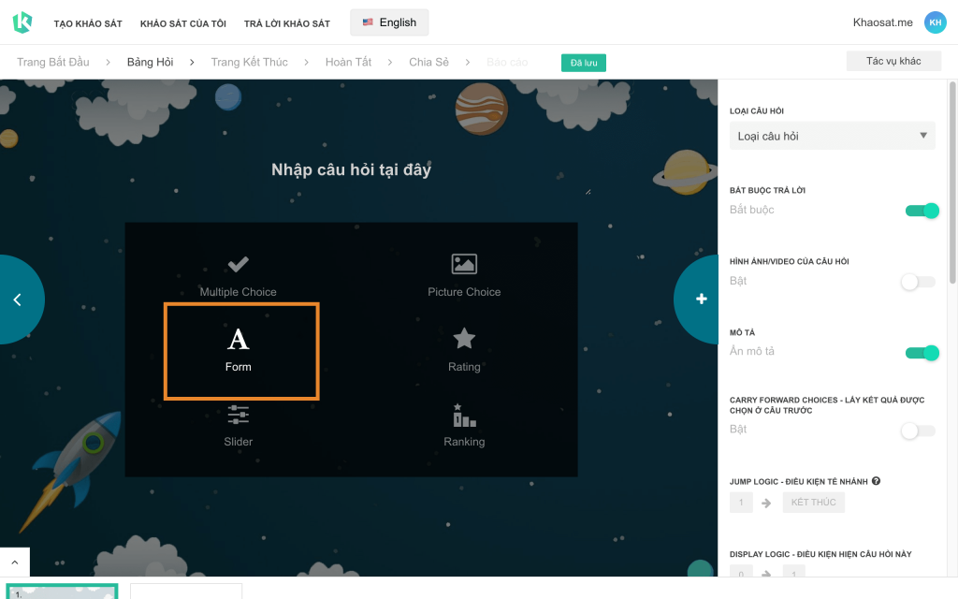Click the settings panel vertical scrollbar
958x599 pixels.
(x=951, y=183)
